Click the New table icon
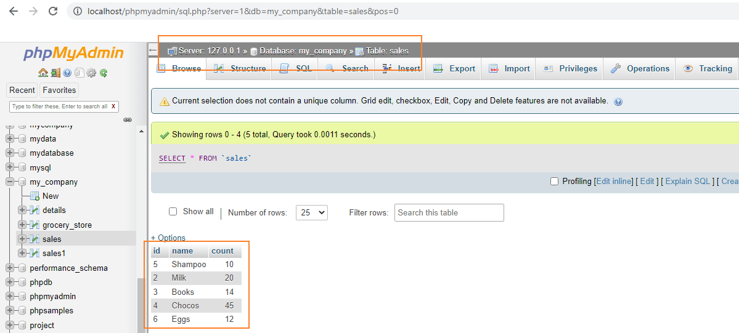 [35, 196]
